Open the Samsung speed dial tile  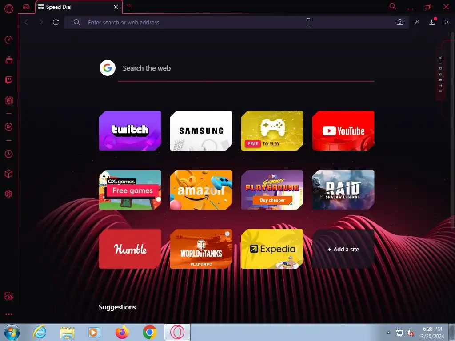pyautogui.click(x=201, y=131)
